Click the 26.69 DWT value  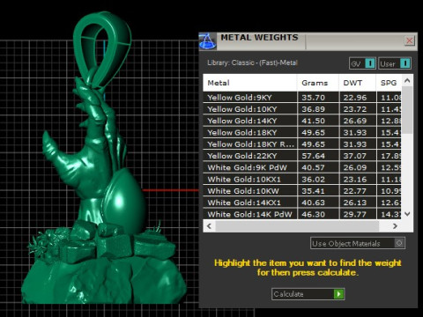355,121
